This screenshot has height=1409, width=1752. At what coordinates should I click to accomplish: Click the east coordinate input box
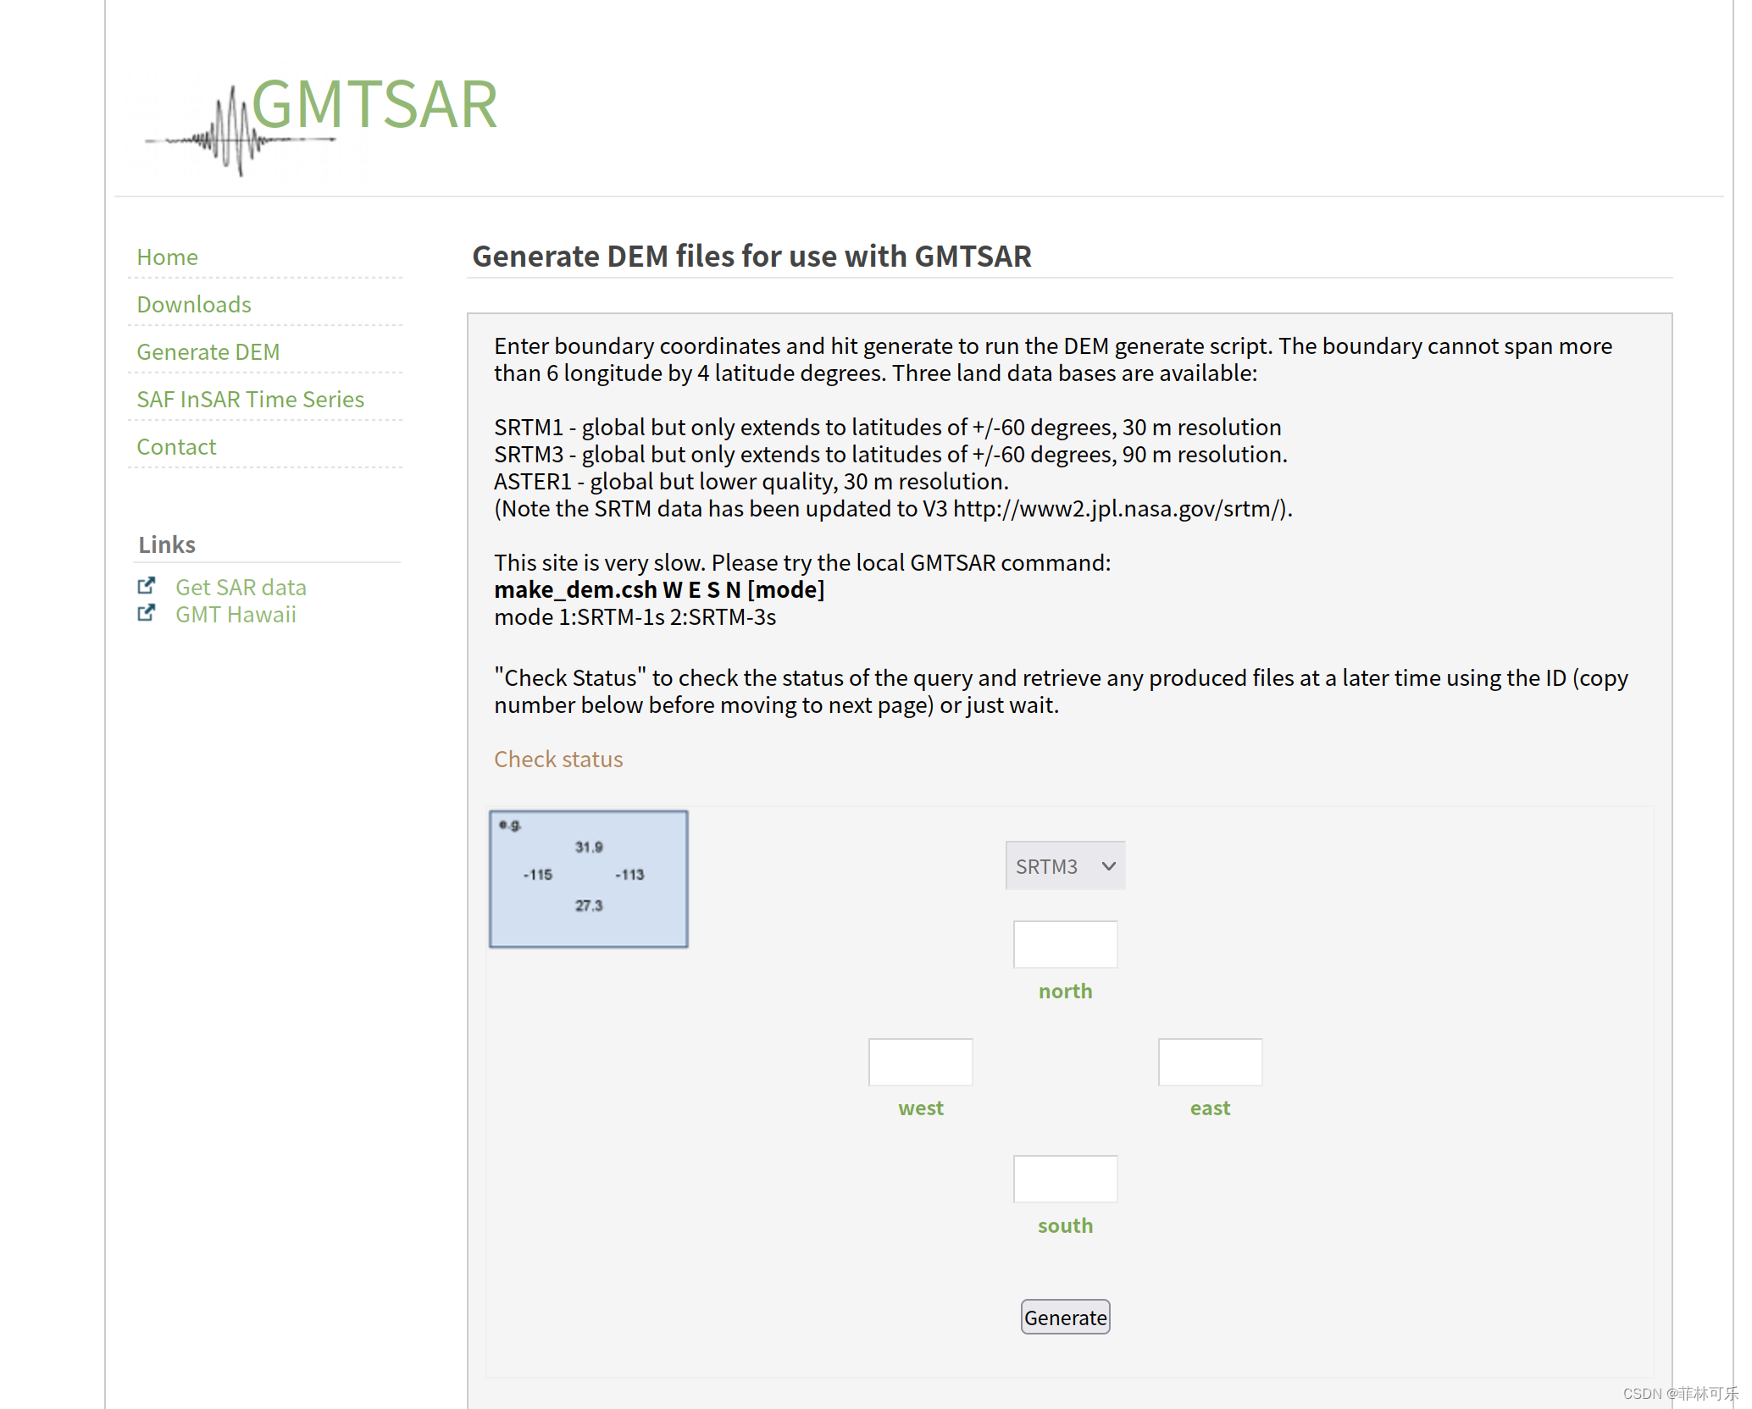[1210, 1062]
